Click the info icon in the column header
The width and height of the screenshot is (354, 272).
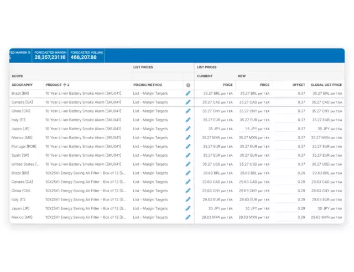pyautogui.click(x=188, y=85)
